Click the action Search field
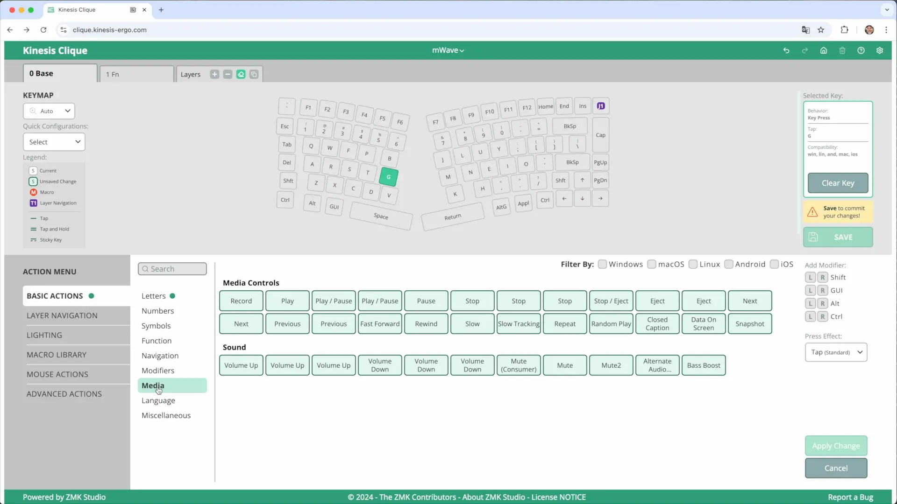897x504 pixels. coord(172,269)
